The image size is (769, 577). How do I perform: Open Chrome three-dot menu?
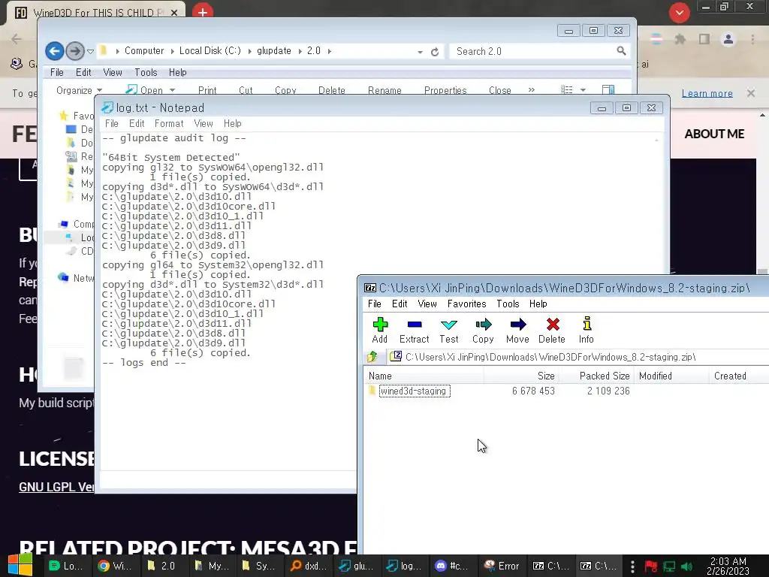[752, 39]
